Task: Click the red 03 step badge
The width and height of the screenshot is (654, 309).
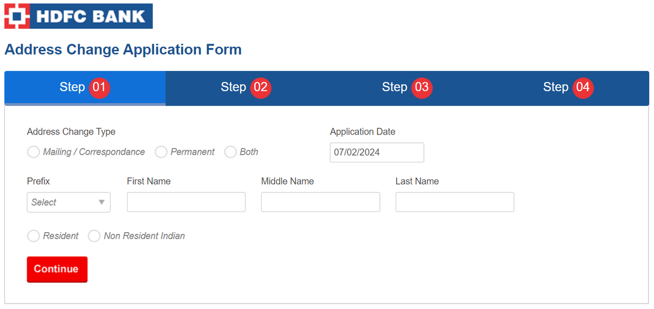Action: [422, 87]
